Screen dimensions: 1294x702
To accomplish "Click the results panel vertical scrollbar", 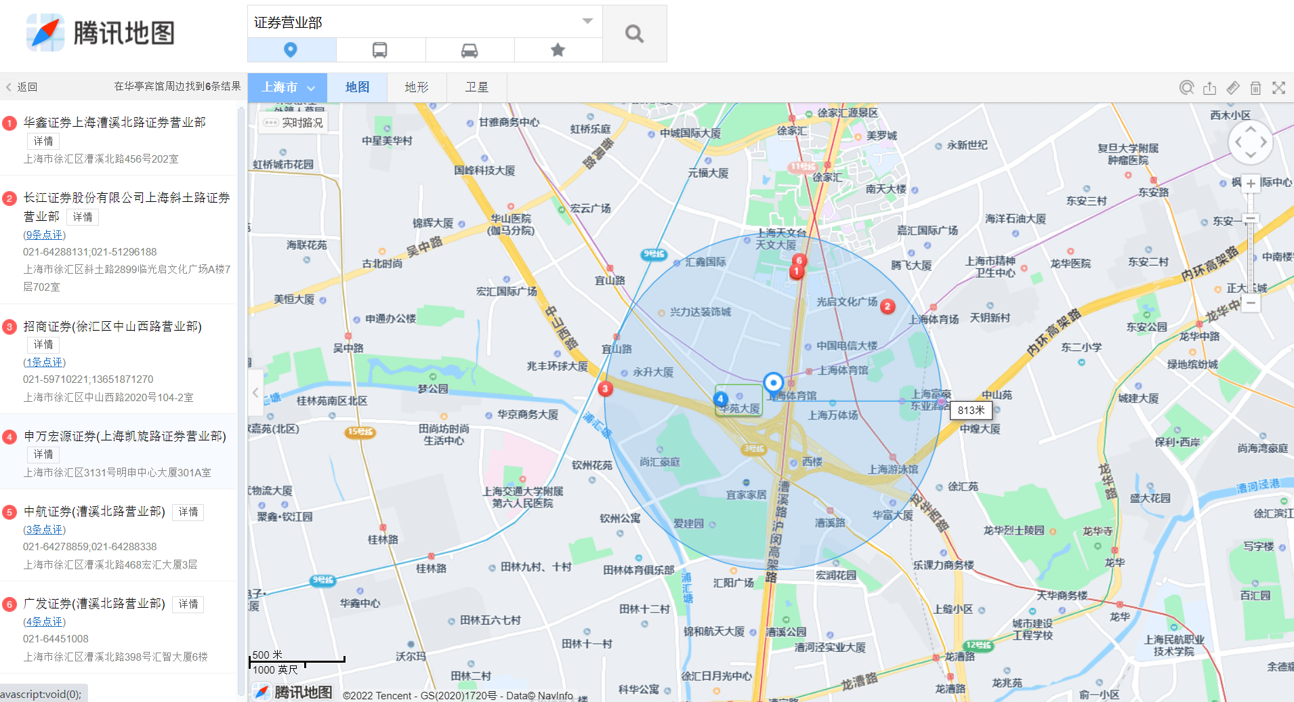I will (241, 400).
